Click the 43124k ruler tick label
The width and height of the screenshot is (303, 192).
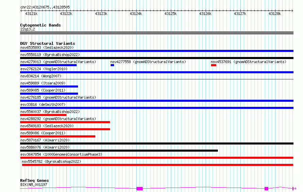tap(136, 14)
